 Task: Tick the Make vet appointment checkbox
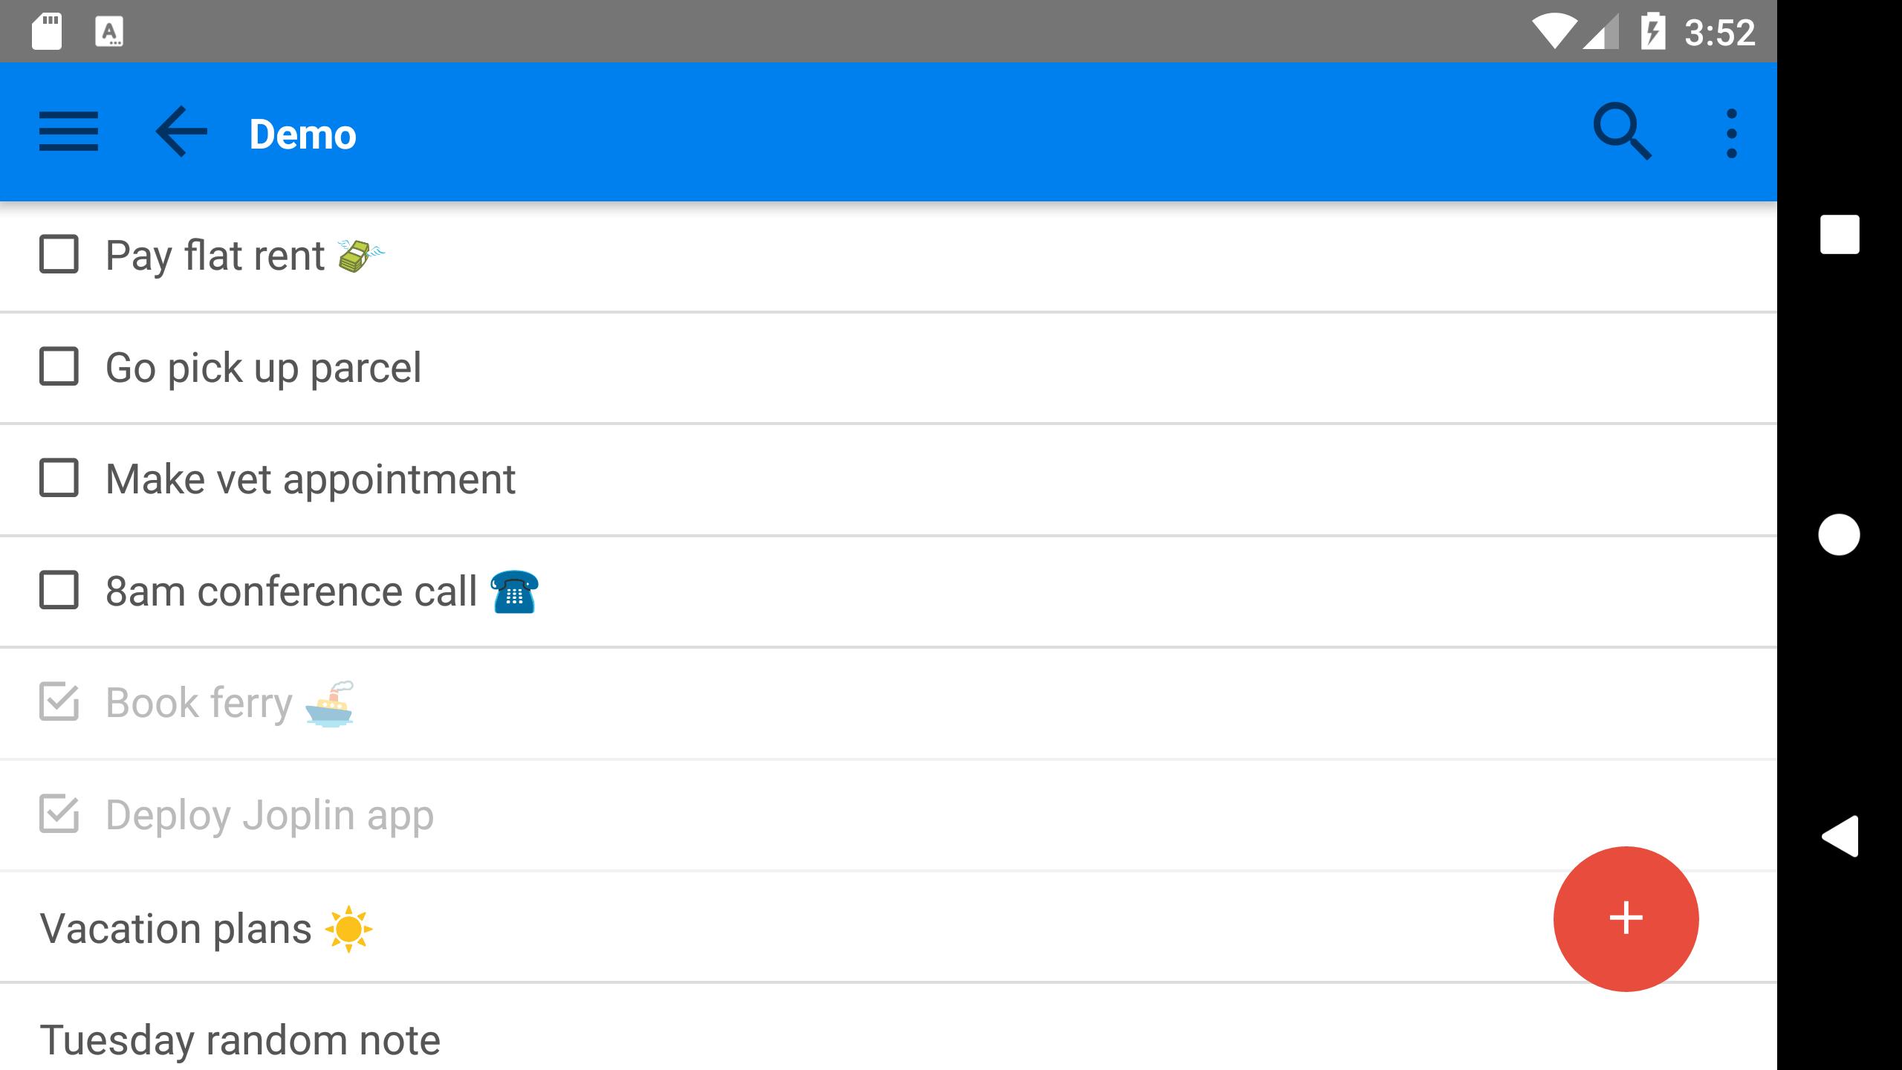tap(59, 478)
